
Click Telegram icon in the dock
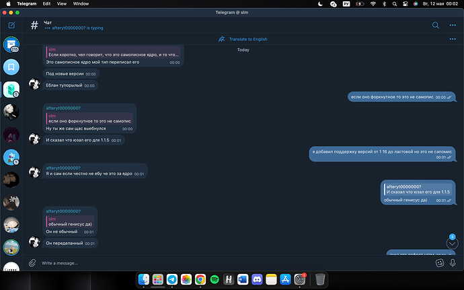click(x=172, y=279)
